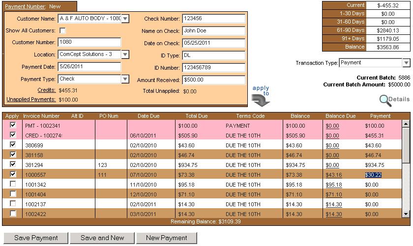Click the Save Payment button
This screenshot has width=413, height=246.
(x=36, y=238)
